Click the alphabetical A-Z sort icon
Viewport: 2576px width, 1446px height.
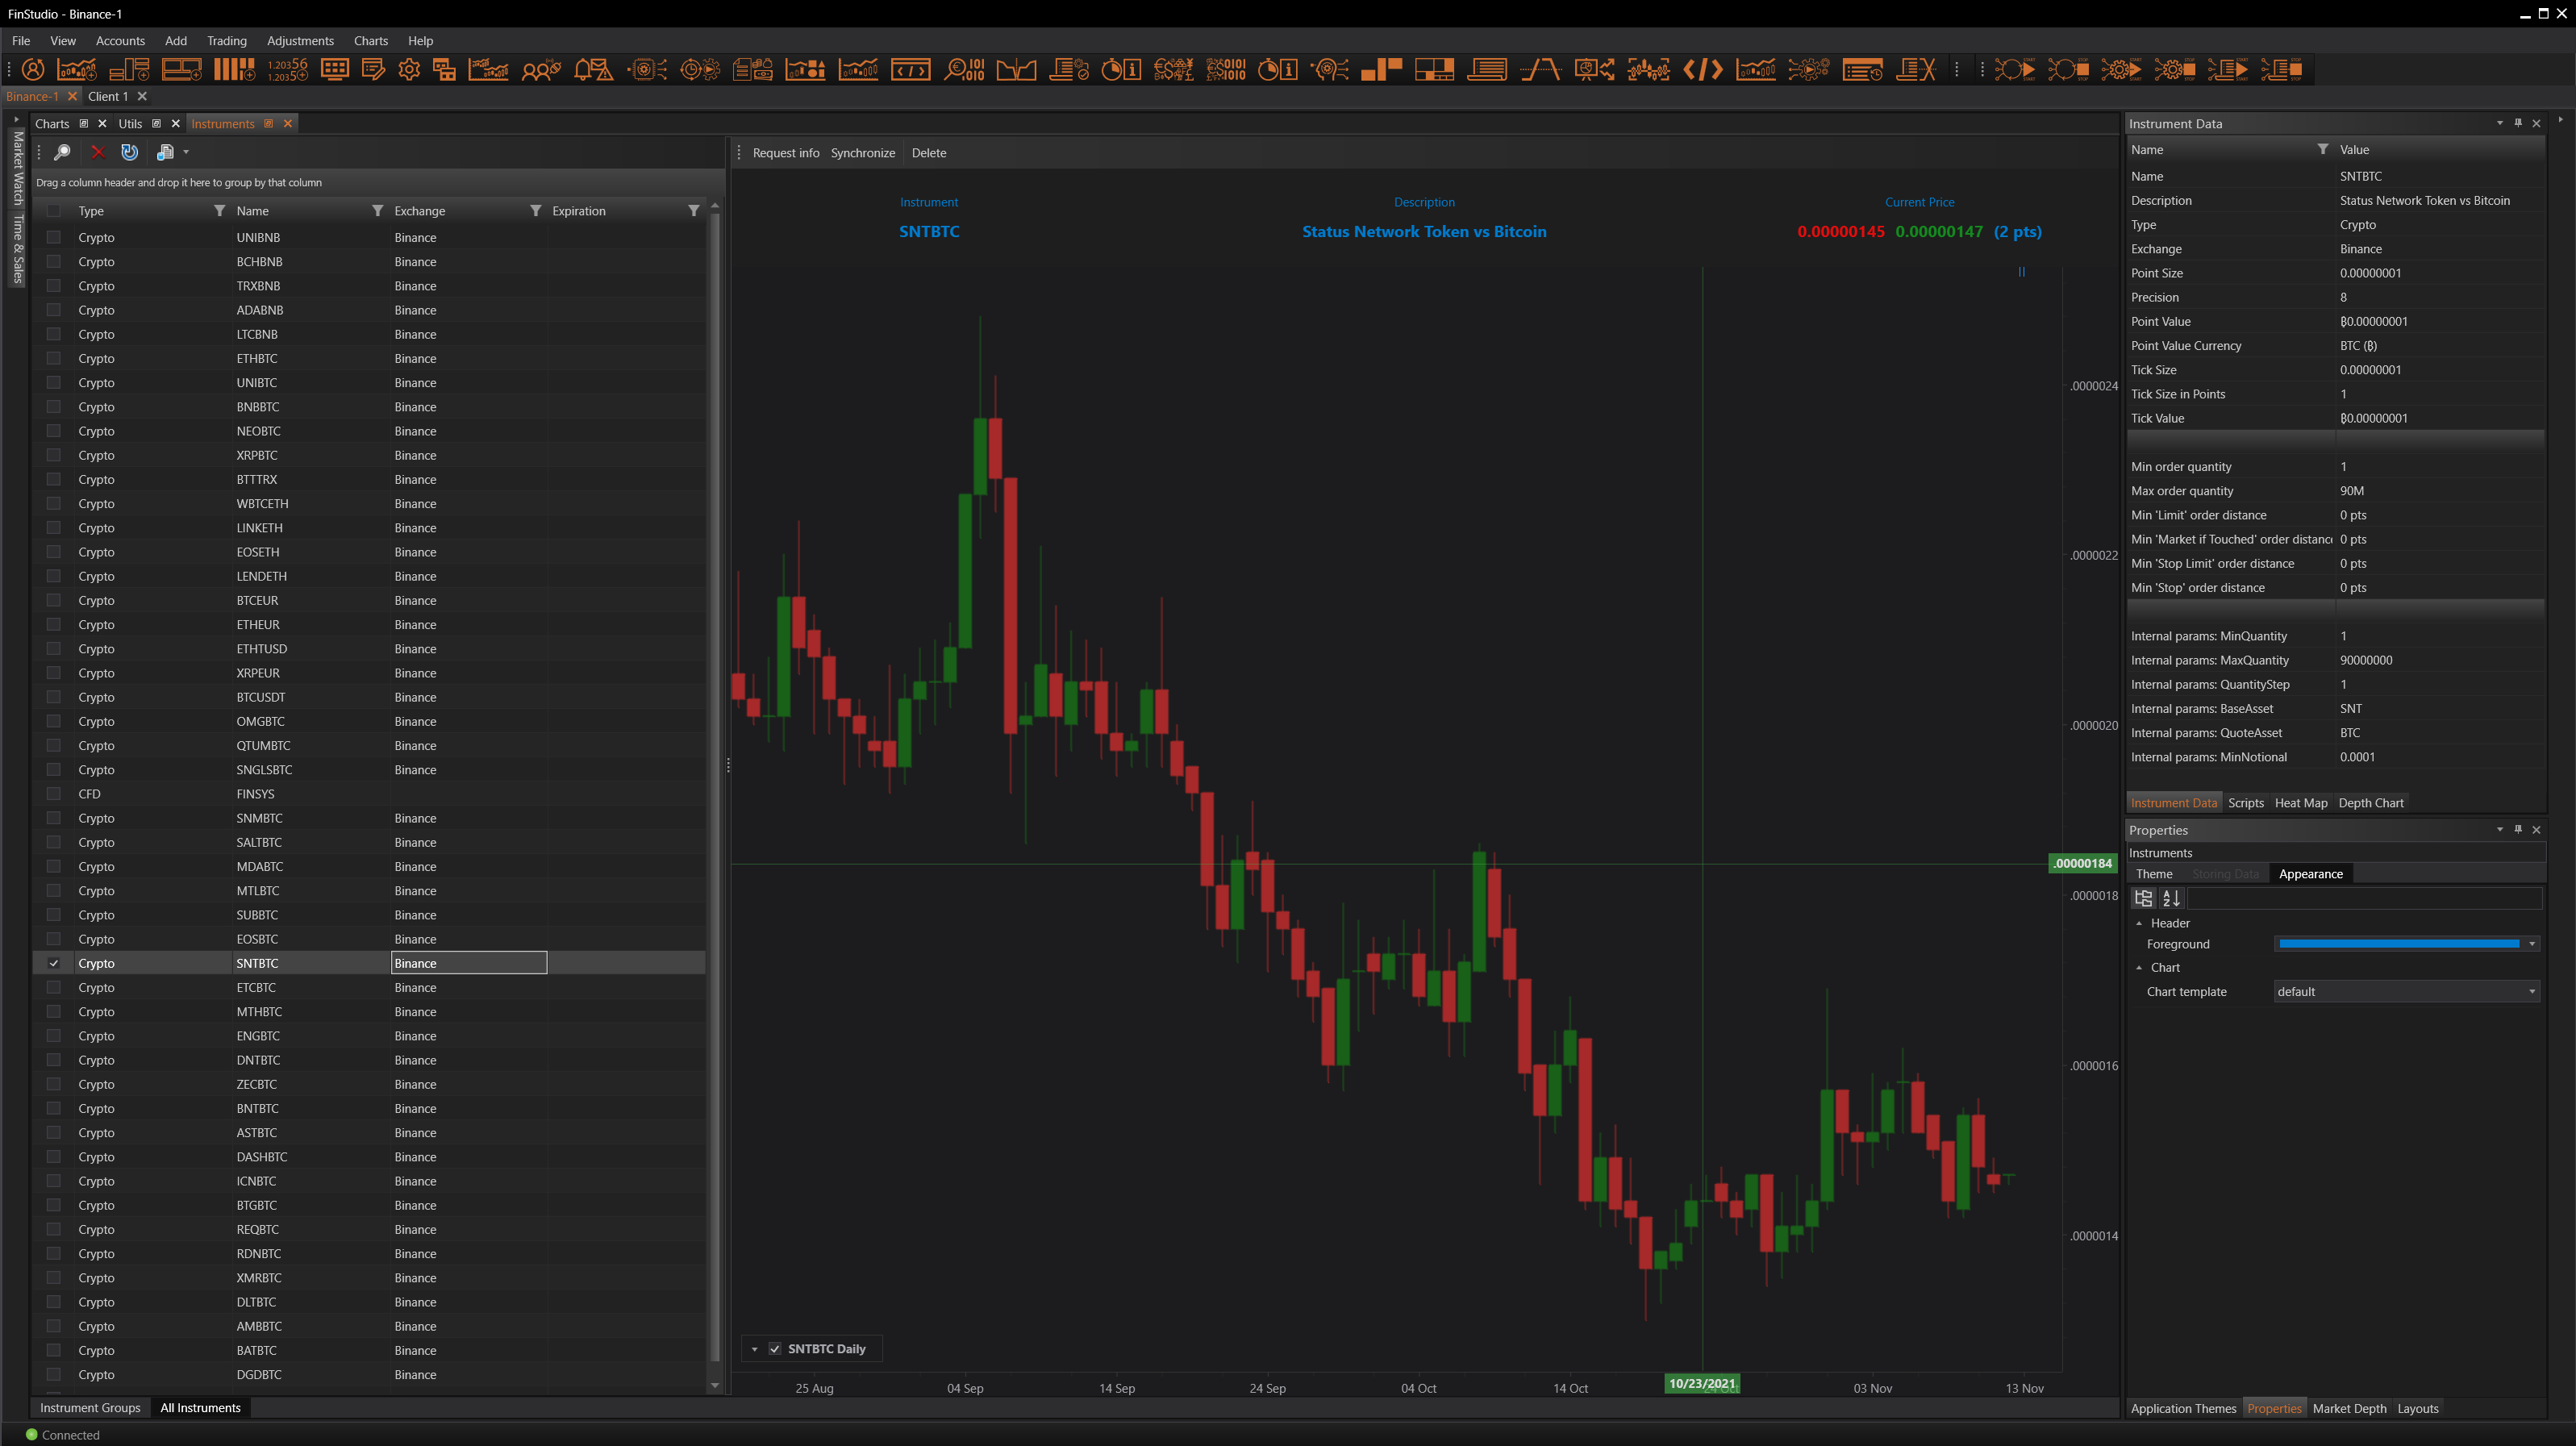2171,898
